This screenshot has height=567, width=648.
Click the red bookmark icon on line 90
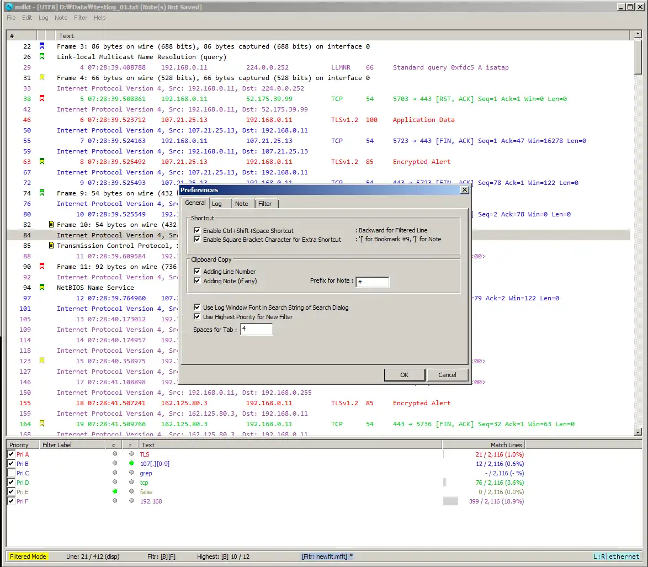[x=42, y=266]
